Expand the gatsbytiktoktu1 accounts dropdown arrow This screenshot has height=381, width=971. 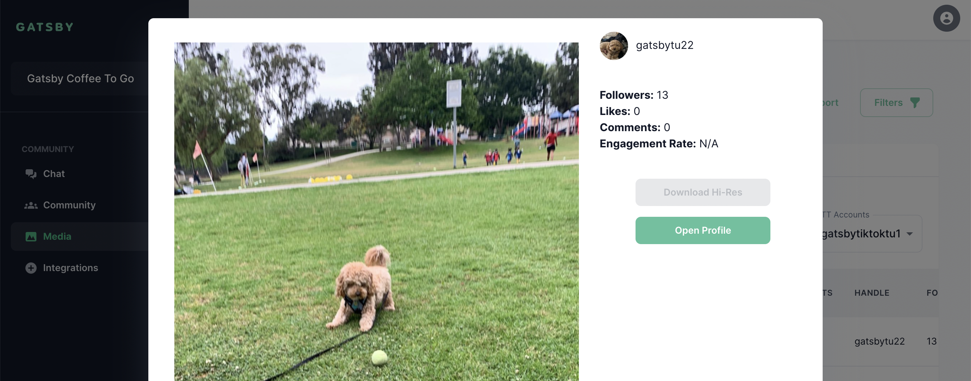pyautogui.click(x=910, y=234)
